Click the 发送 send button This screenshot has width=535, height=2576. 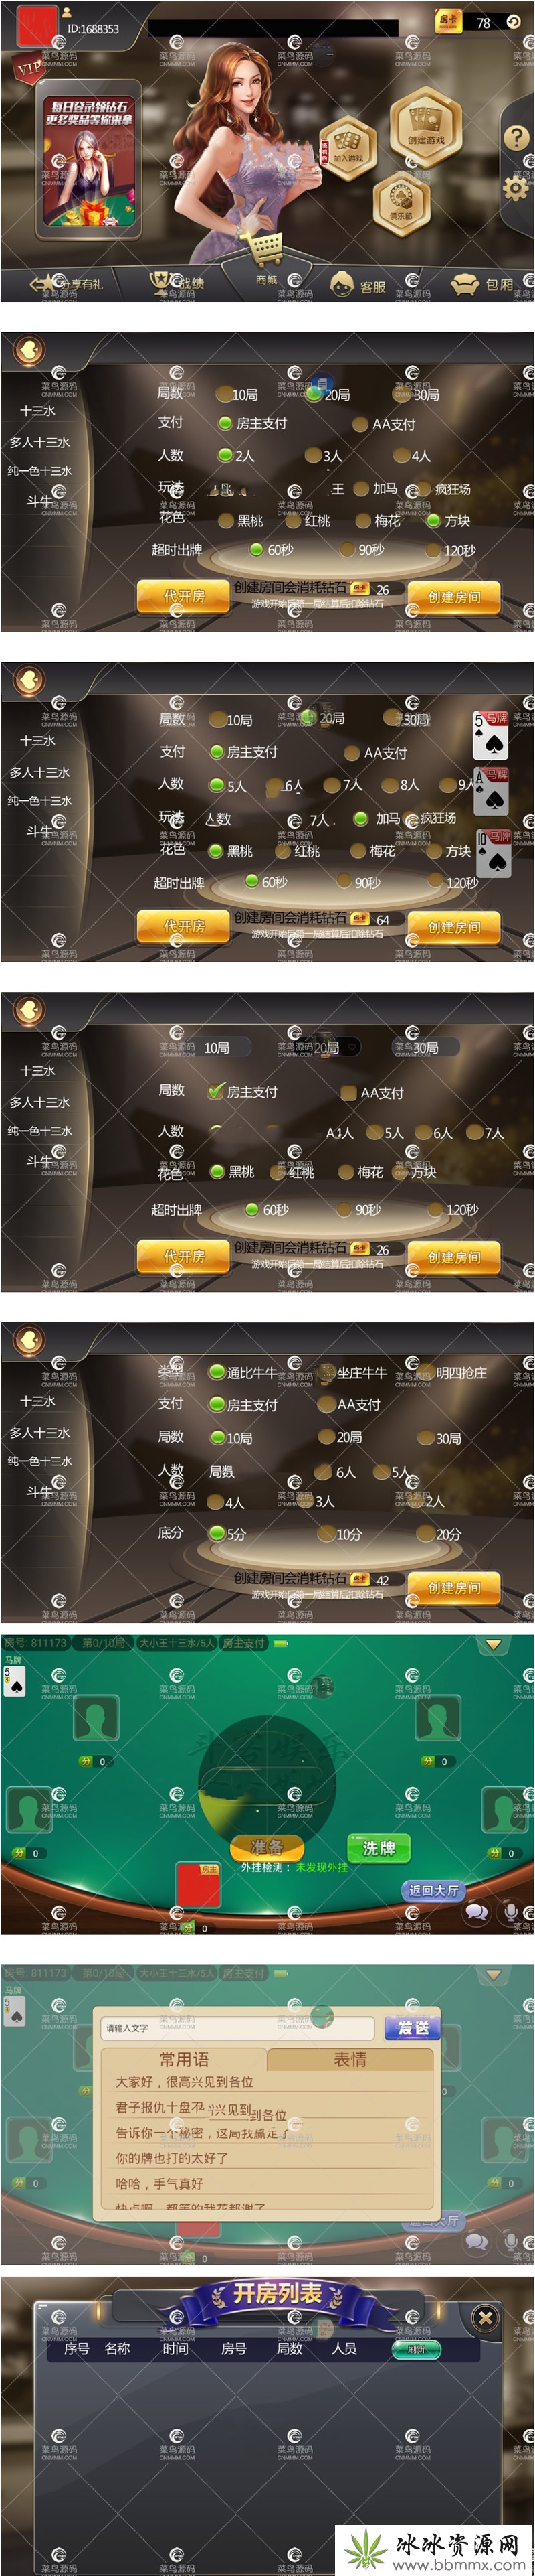click(x=412, y=2027)
